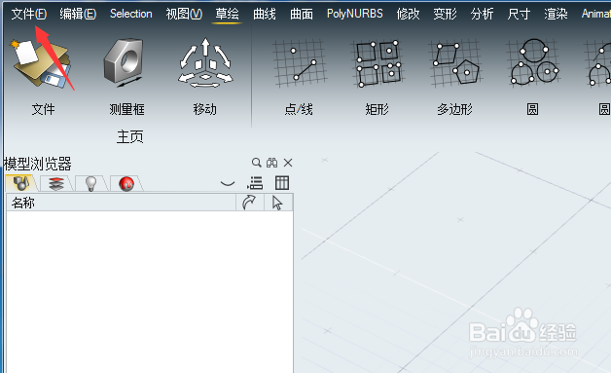This screenshot has width=611, height=373.
Task: Switch to the 草绘 ribbon tab
Action: [227, 14]
